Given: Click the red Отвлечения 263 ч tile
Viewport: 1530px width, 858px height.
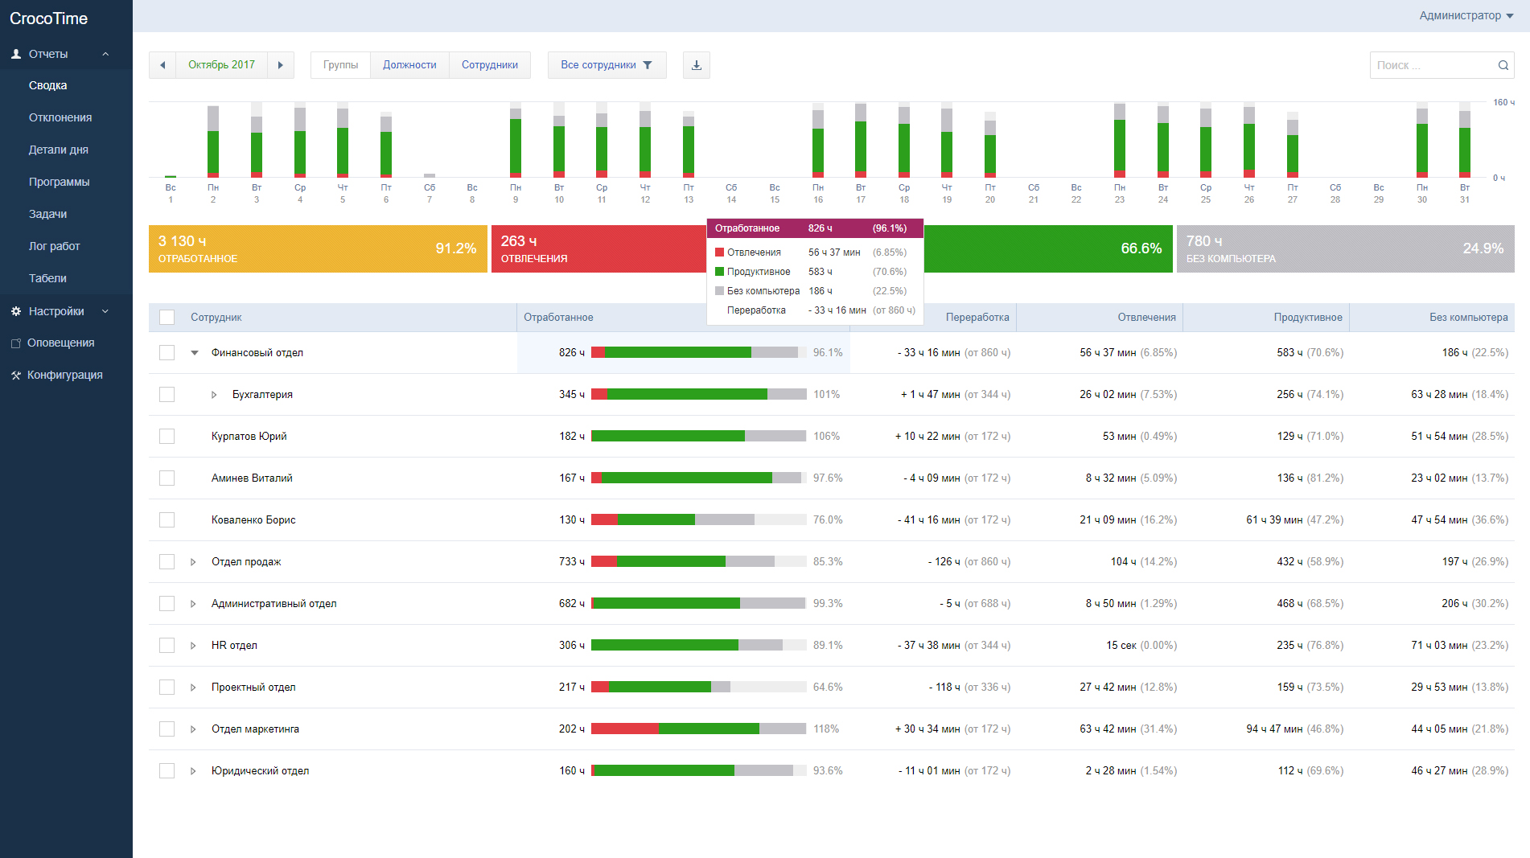Looking at the screenshot, I should coord(598,248).
